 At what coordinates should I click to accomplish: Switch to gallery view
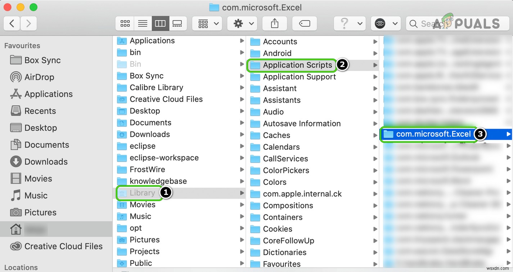[x=178, y=23]
